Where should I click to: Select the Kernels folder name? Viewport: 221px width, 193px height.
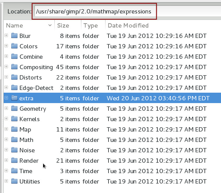point(29,119)
